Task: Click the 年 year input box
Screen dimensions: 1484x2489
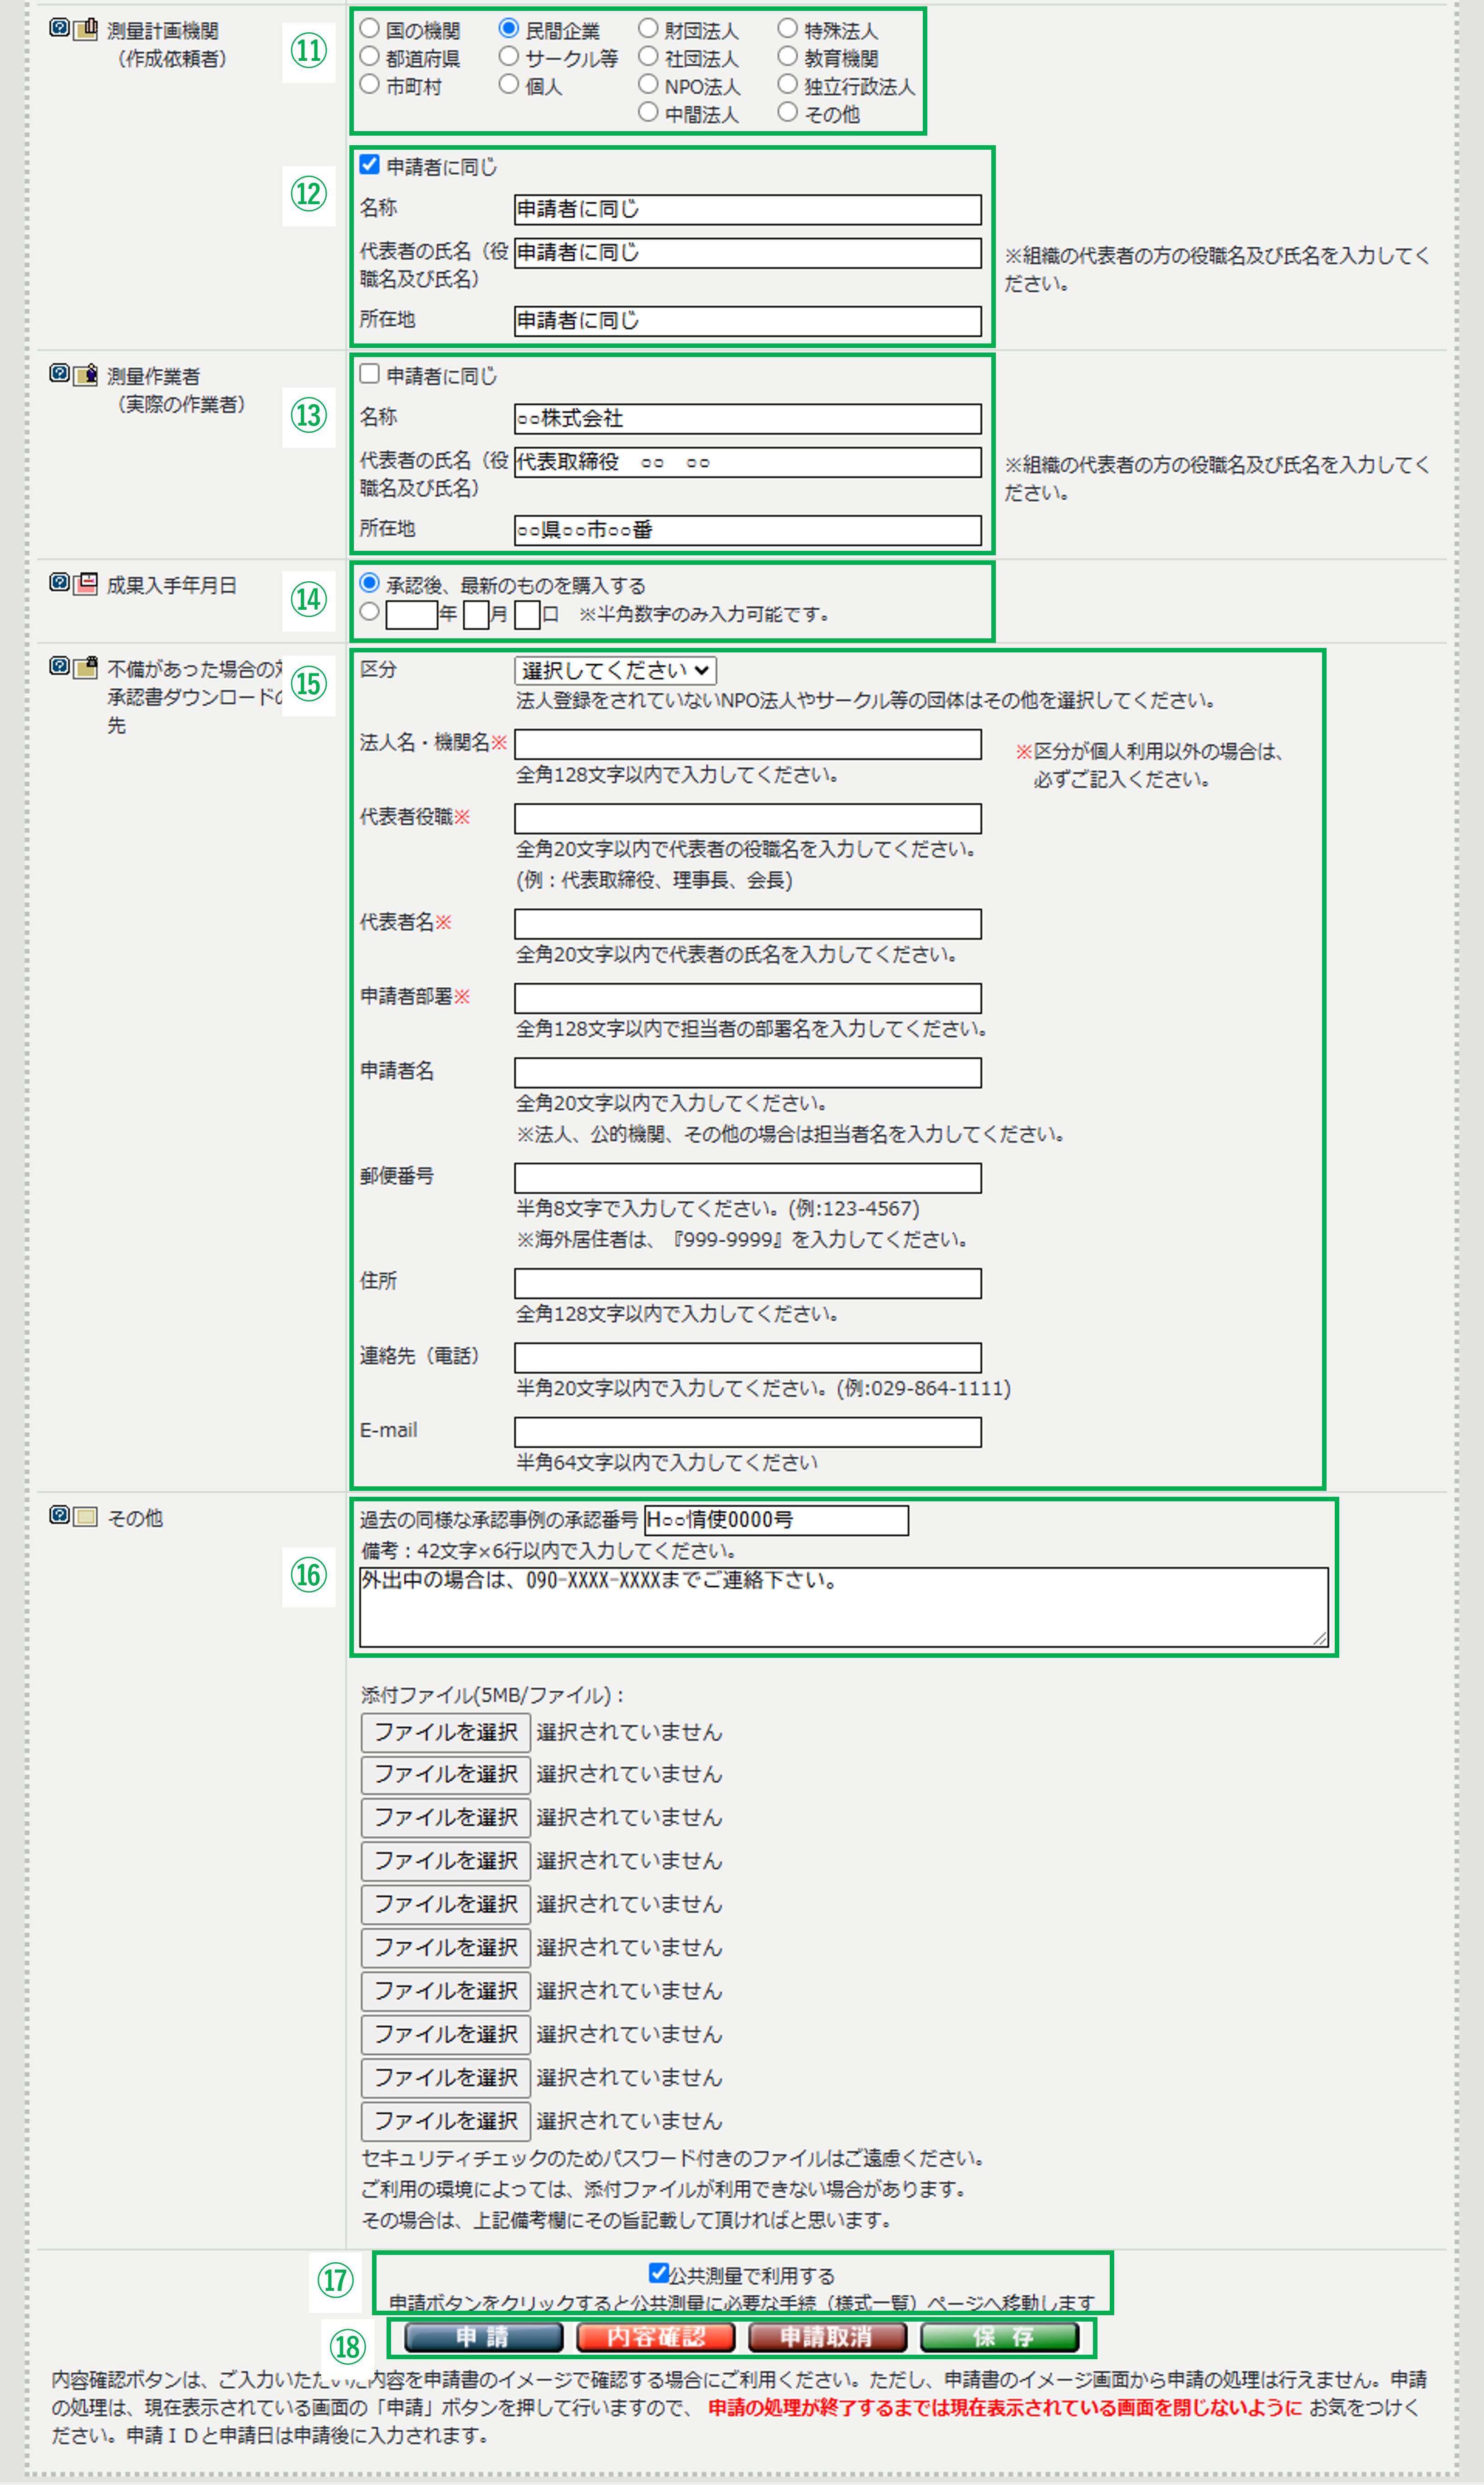Action: pos(411,615)
